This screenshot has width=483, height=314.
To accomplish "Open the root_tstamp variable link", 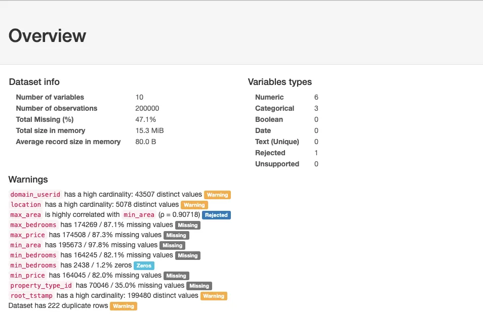I will (x=31, y=296).
